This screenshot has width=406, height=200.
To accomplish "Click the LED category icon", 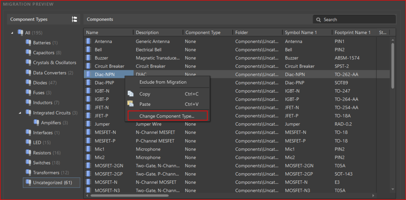I will click(28, 143).
